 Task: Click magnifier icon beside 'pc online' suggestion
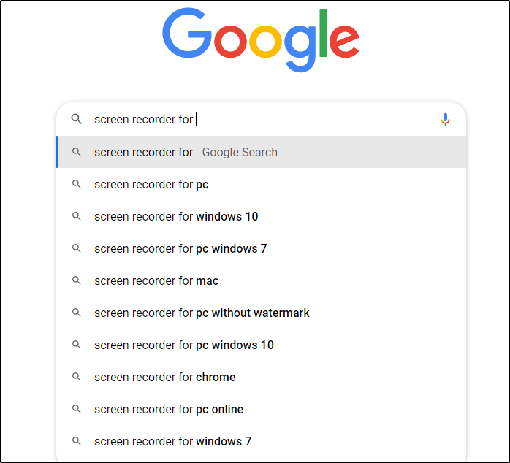[x=76, y=409]
